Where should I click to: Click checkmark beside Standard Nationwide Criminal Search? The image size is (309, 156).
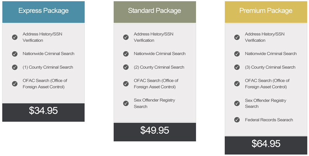pos(126,54)
